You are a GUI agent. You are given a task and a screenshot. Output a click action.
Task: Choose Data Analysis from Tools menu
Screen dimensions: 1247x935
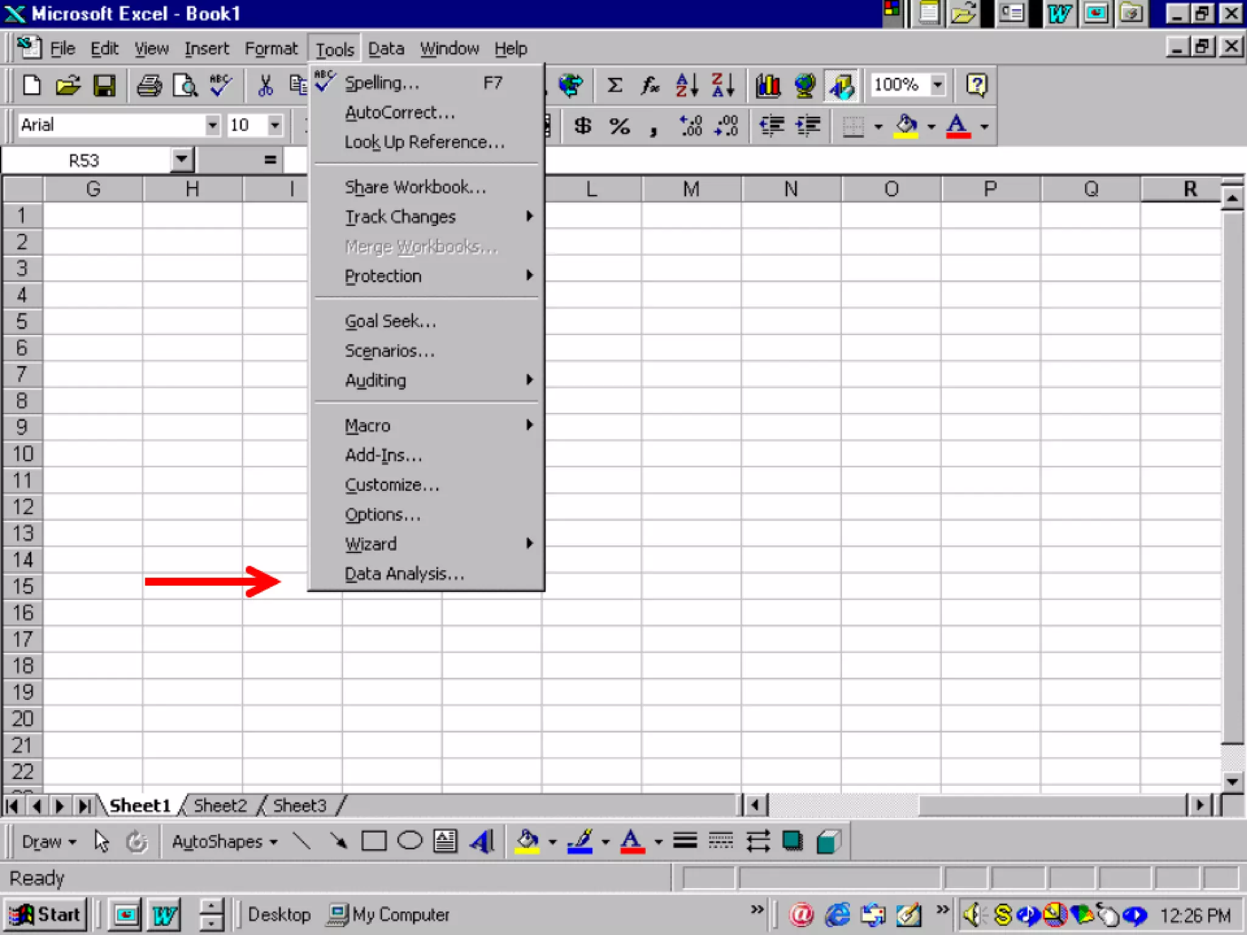(404, 573)
